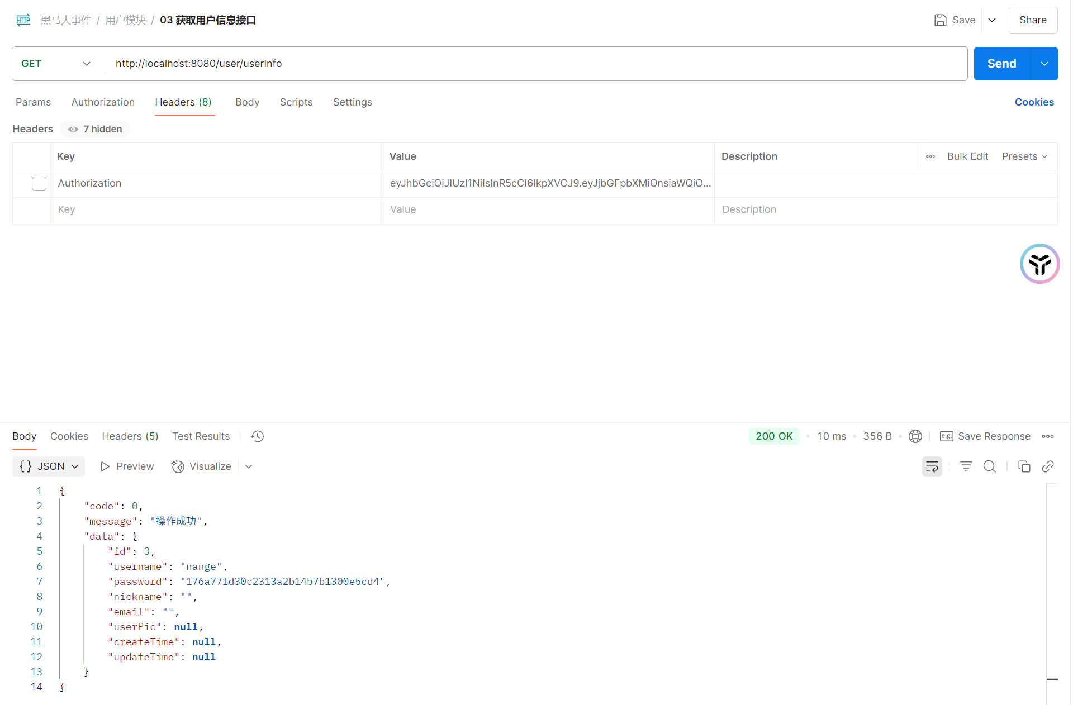
Task: Enable the Authorization header checkbox
Action: pyautogui.click(x=39, y=184)
